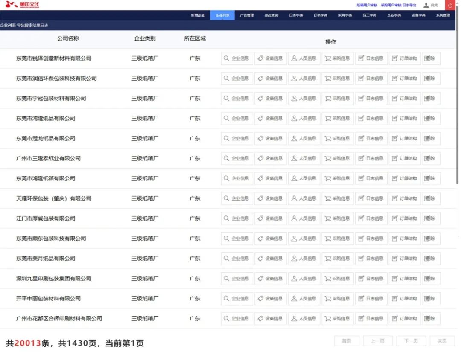The width and height of the screenshot is (461, 358).
Task: Jump to 末页 in pagination
Action: pos(442,341)
